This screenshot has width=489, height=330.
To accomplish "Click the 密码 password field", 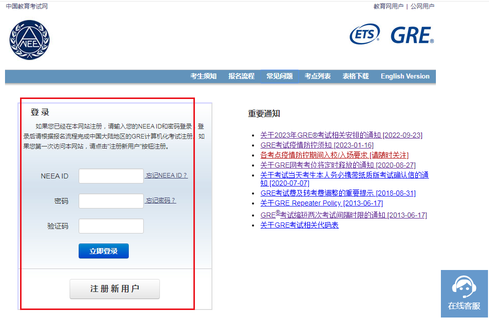I will click(111, 201).
